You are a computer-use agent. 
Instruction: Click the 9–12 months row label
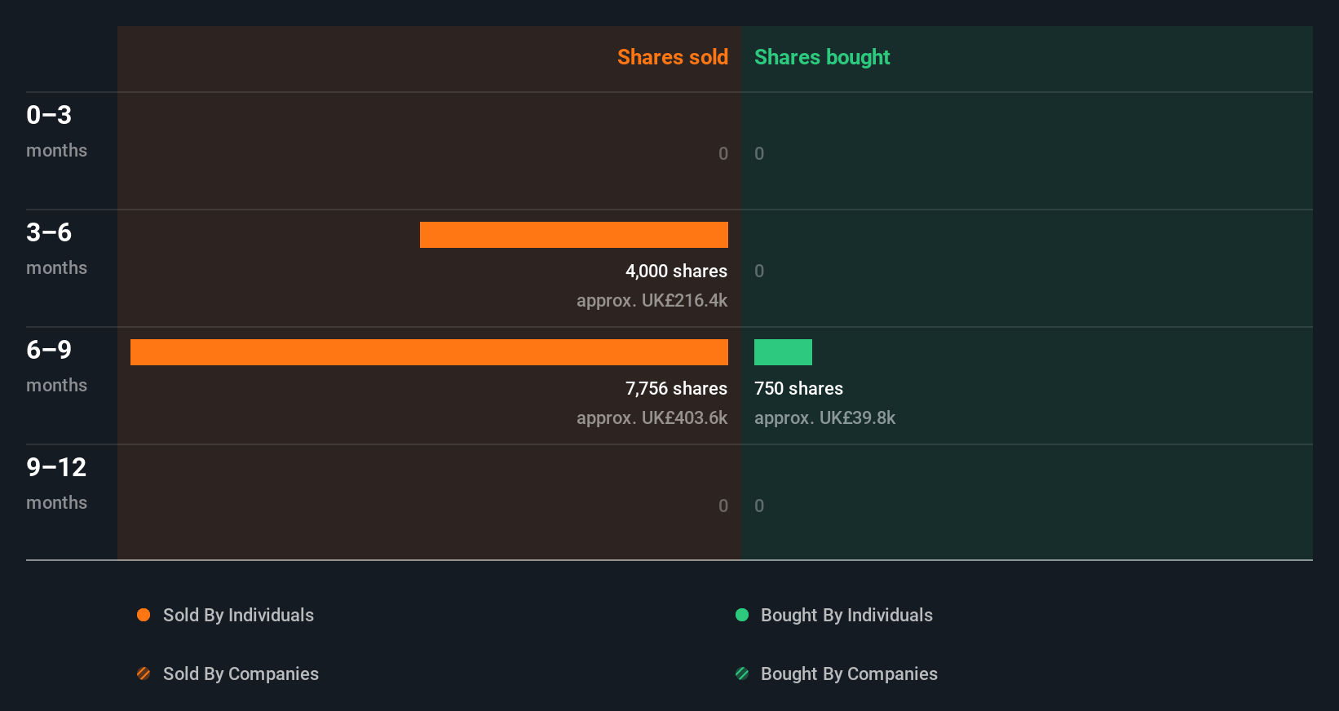(x=56, y=484)
